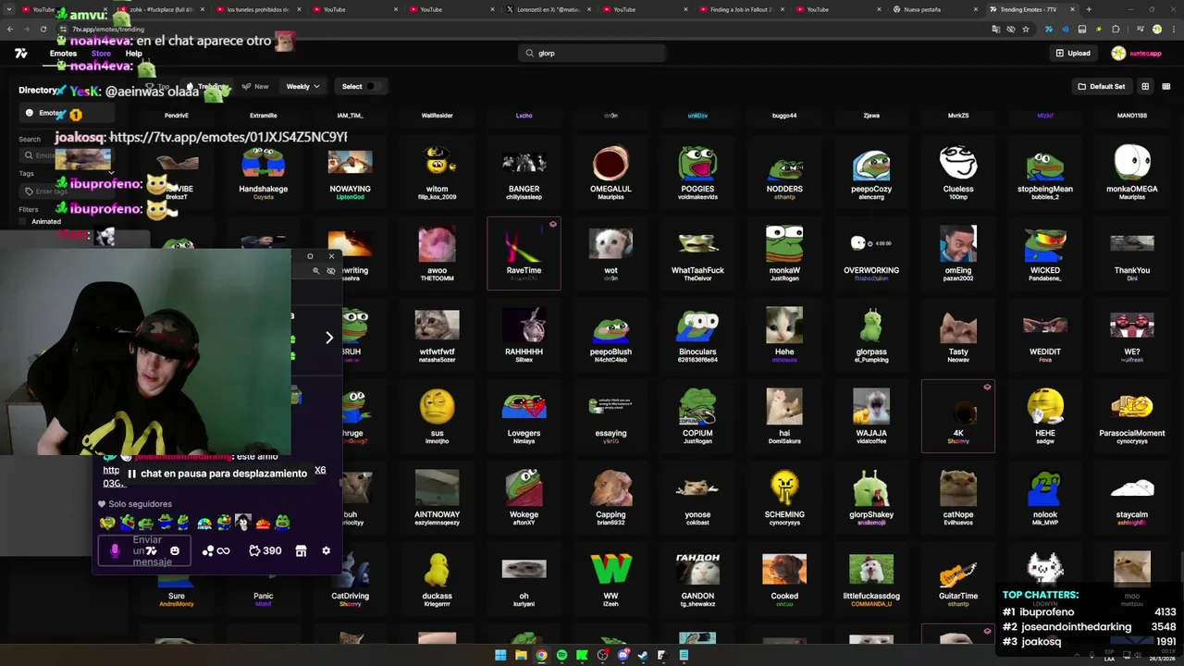Open the 7TV browser extension icon
The height and width of the screenshot is (666, 1184).
[x=1048, y=30]
